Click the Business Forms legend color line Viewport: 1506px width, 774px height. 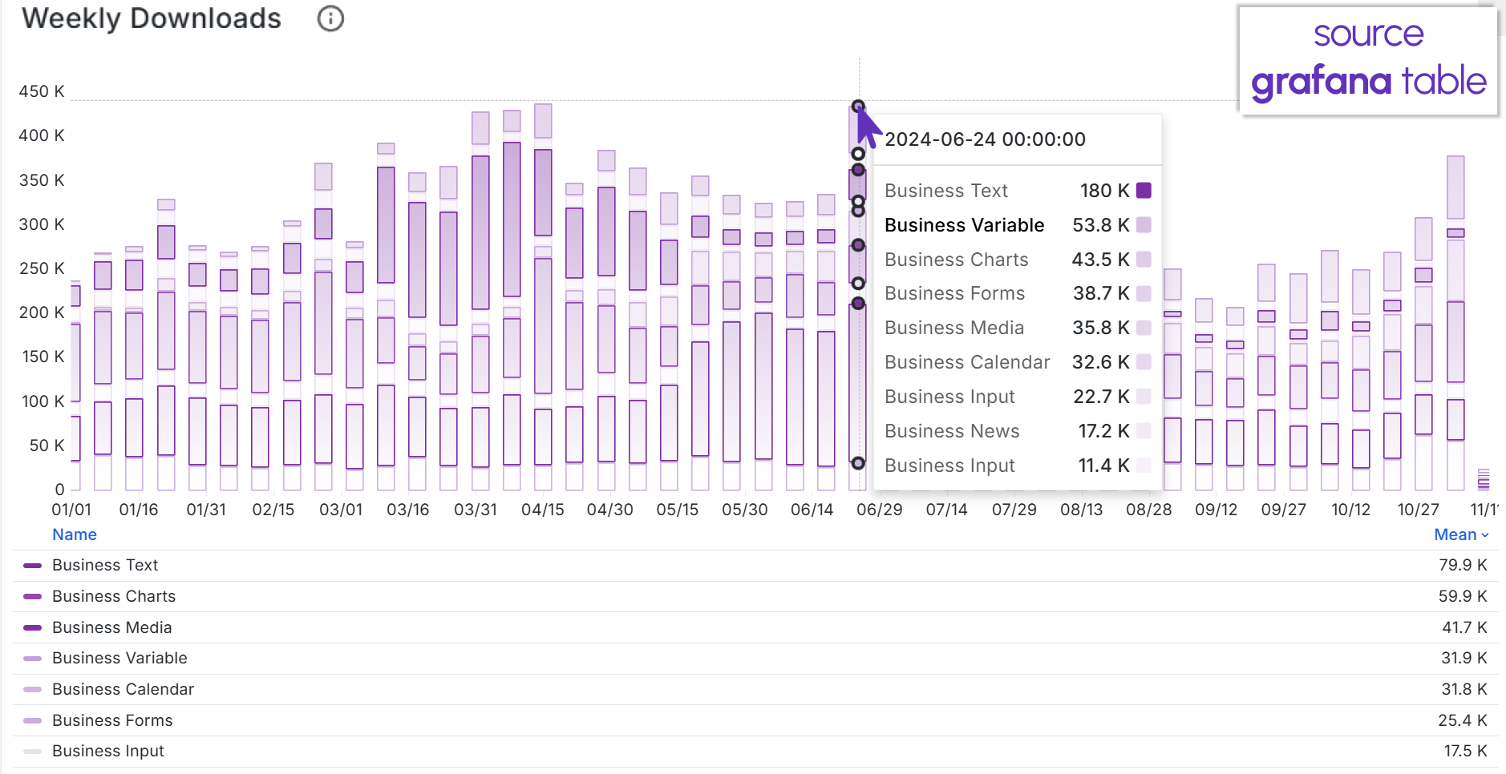(x=33, y=720)
